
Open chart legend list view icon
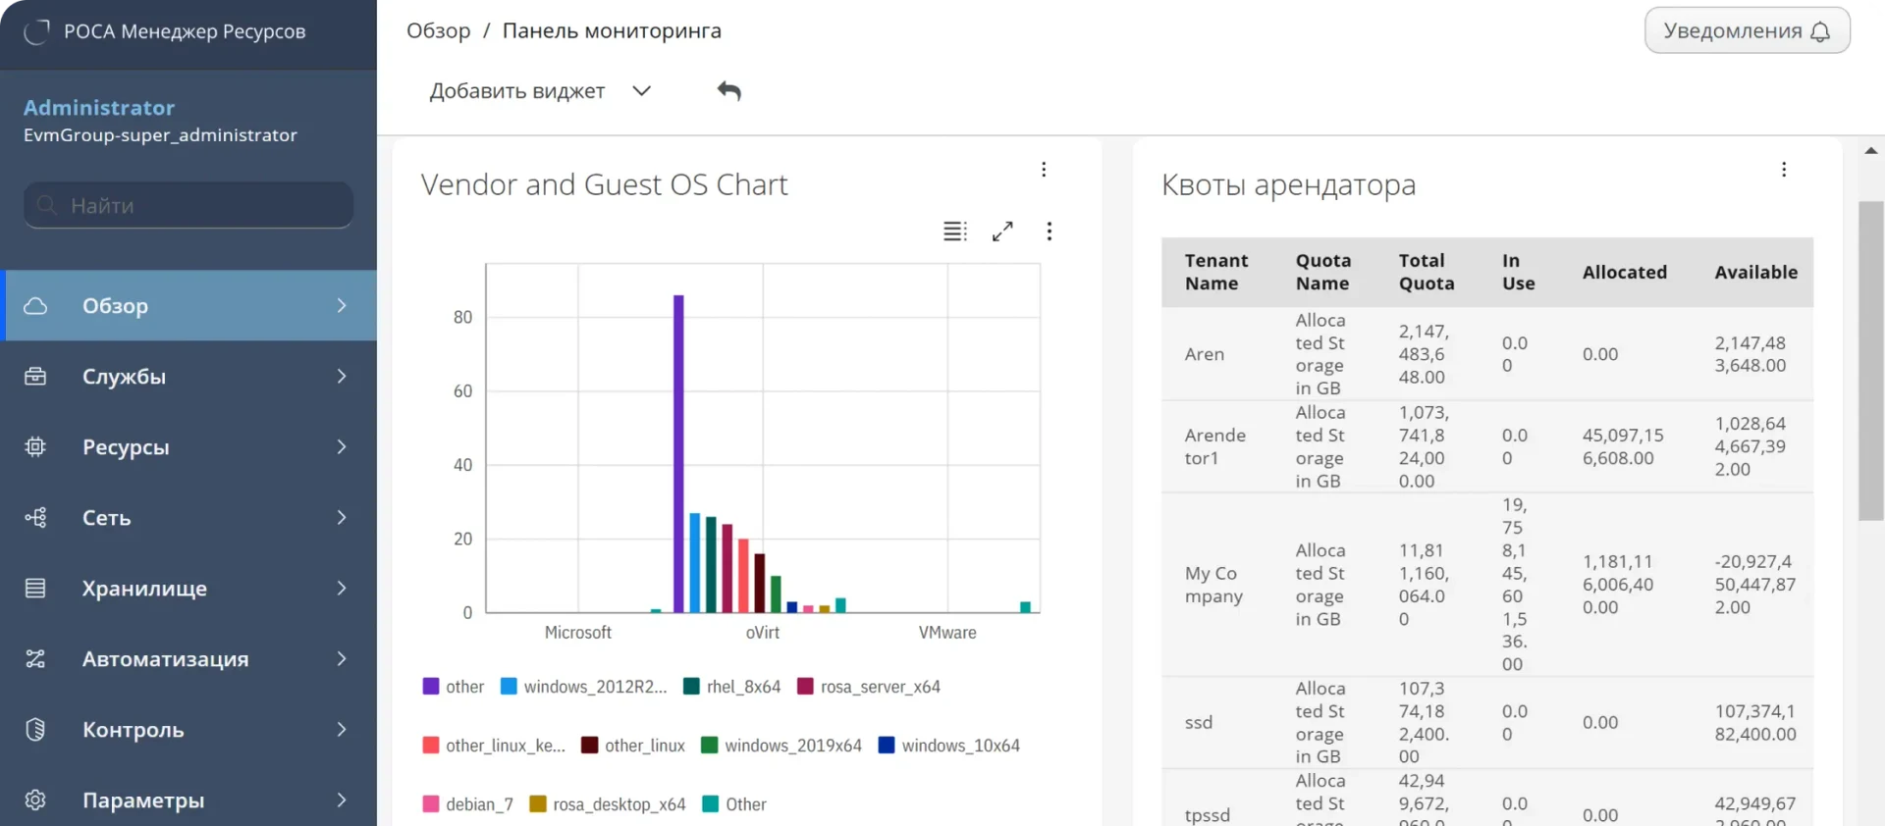pos(954,232)
